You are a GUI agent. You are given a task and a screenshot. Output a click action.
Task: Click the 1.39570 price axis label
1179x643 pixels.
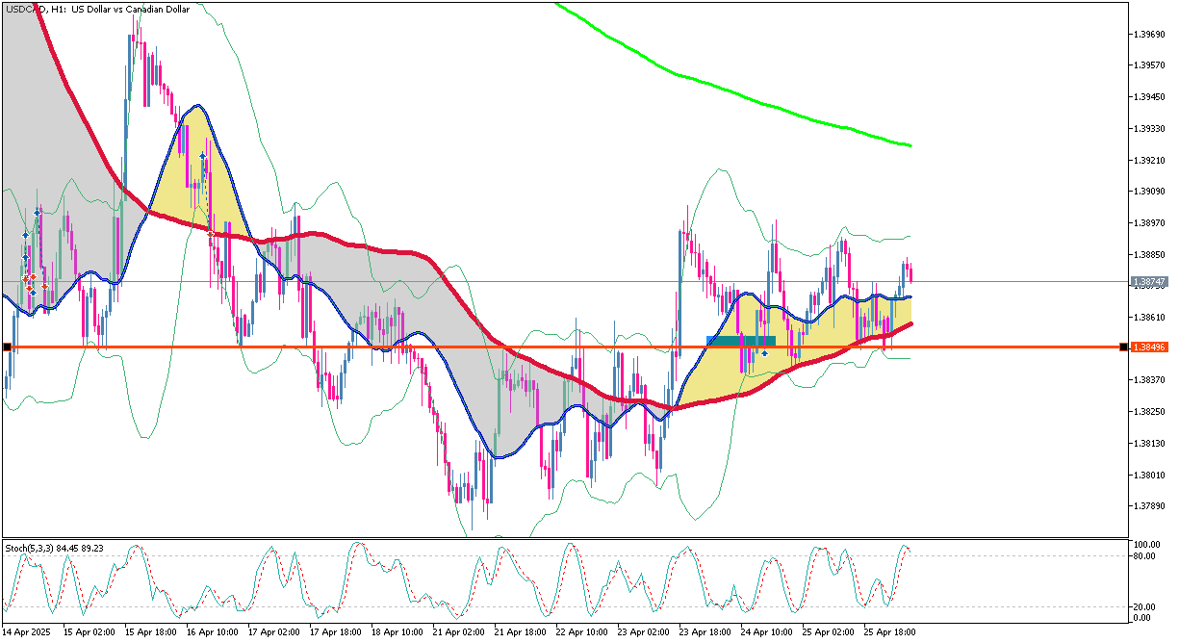tap(1151, 66)
